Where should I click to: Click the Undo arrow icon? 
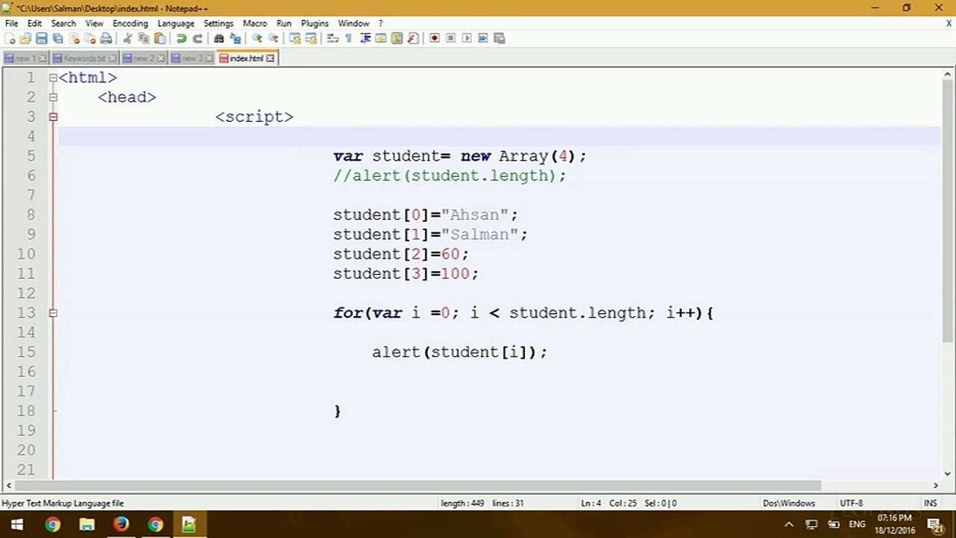coord(181,38)
